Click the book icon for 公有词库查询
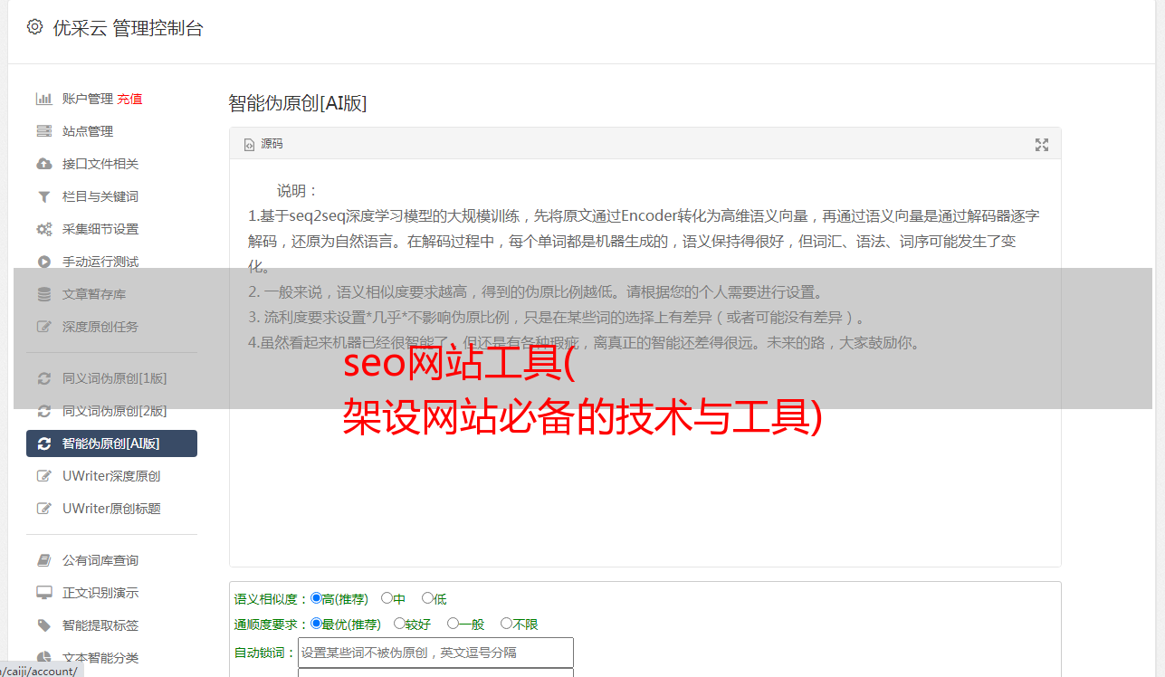1165x677 pixels. coord(43,560)
